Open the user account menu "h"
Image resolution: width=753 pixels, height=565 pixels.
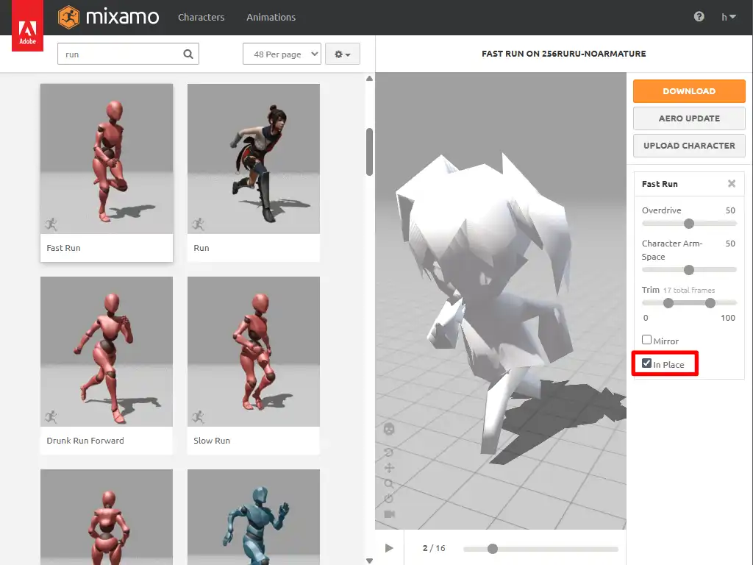728,17
